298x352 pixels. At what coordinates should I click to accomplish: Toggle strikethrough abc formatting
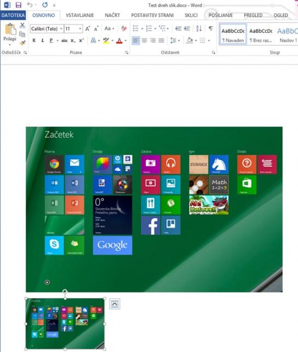click(64, 40)
